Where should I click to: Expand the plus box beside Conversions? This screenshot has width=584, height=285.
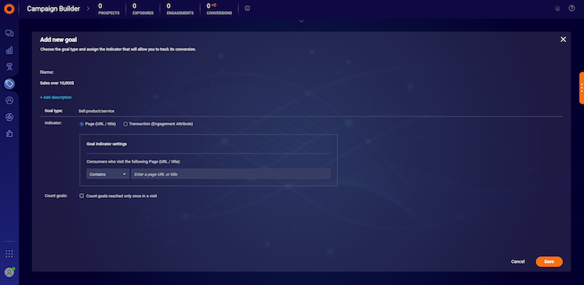(x=248, y=9)
